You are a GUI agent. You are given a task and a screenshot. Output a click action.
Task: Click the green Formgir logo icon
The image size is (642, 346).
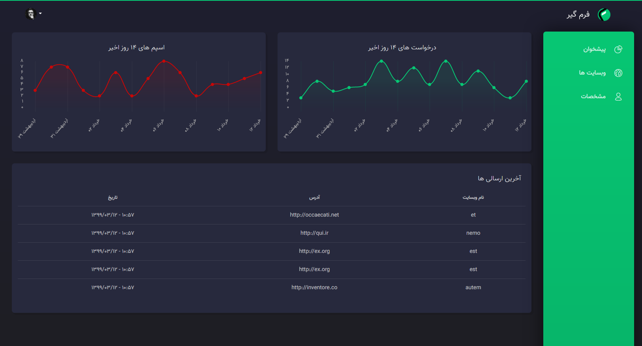604,15
